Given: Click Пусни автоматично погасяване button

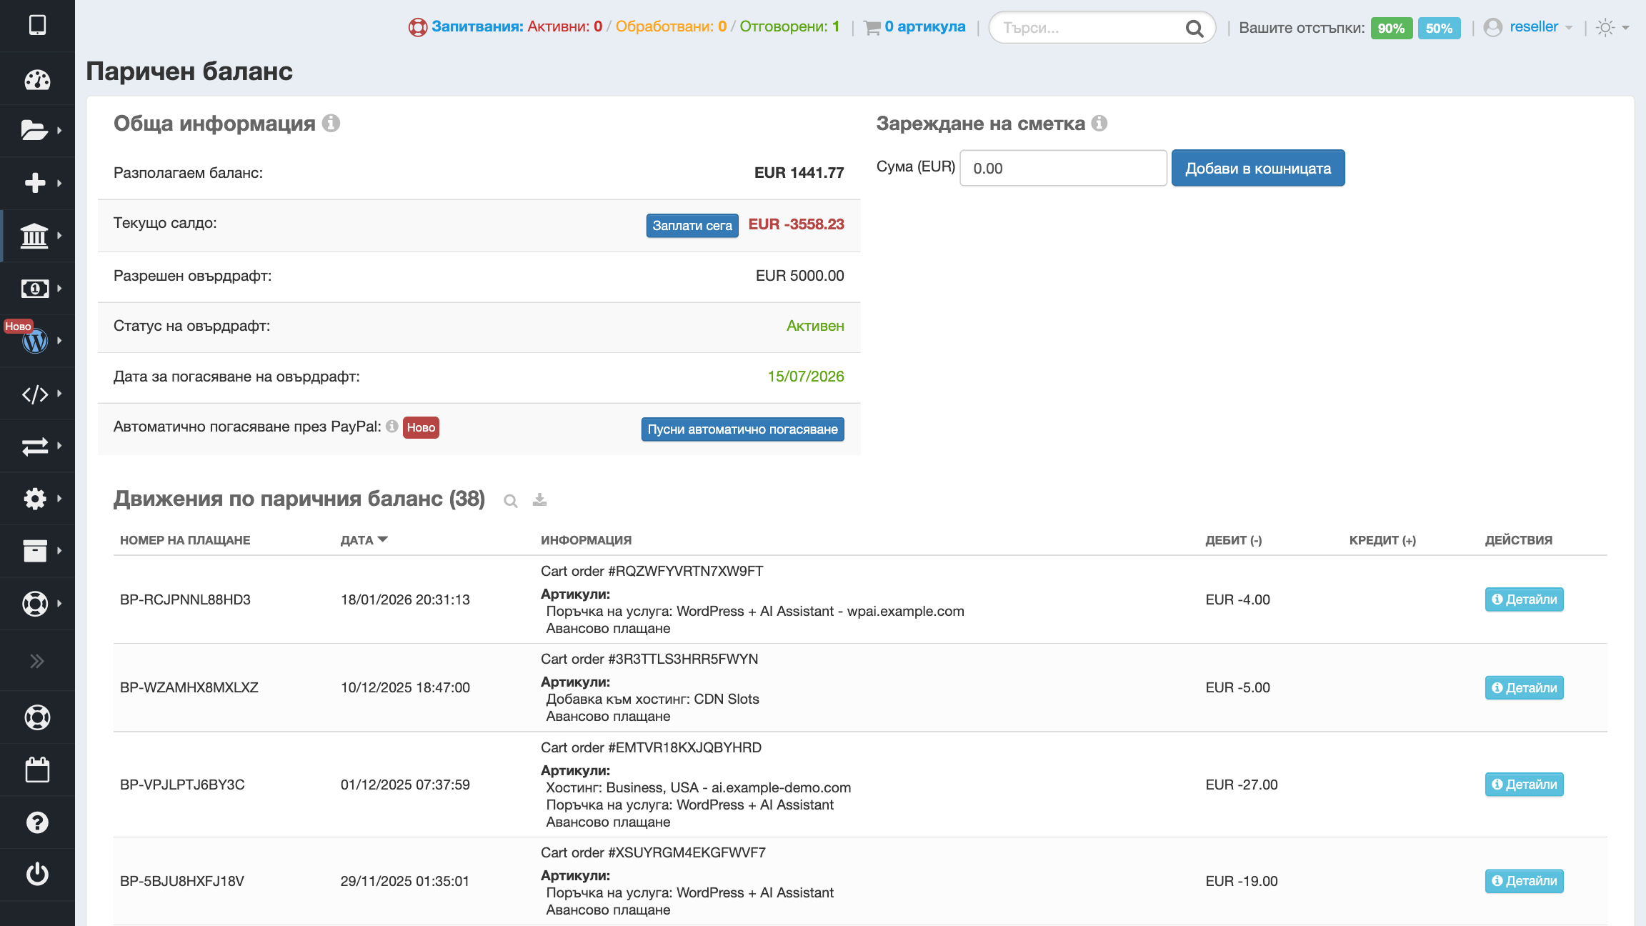Looking at the screenshot, I should [742, 429].
